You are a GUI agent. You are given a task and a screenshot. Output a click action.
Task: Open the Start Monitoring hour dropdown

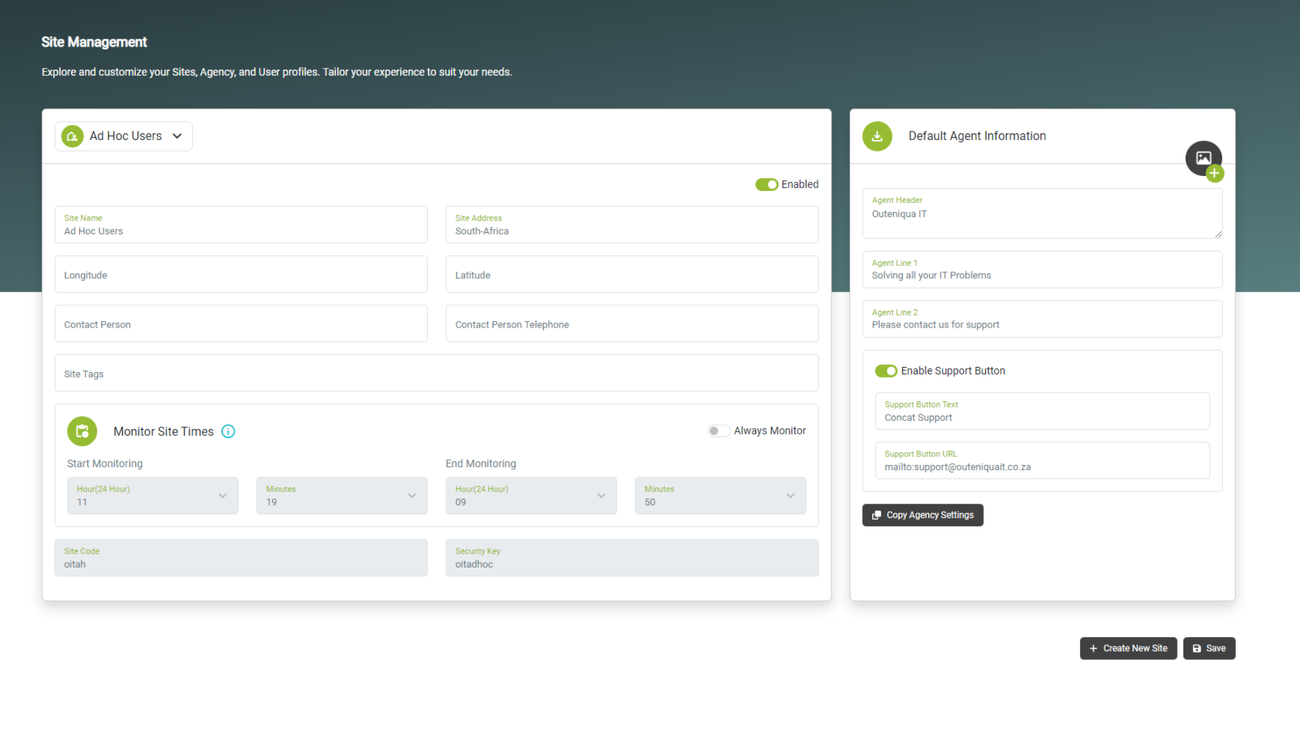pos(223,495)
